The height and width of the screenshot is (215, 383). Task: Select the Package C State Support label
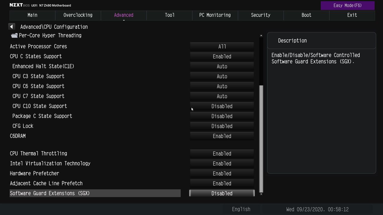click(x=42, y=116)
